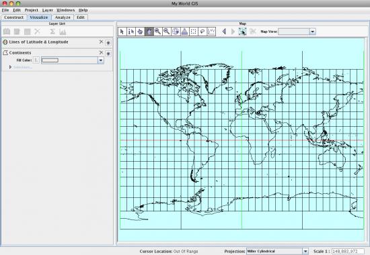Click the icon button beside Fill Color label
Screen dimensions: 370x255
click(36, 60)
